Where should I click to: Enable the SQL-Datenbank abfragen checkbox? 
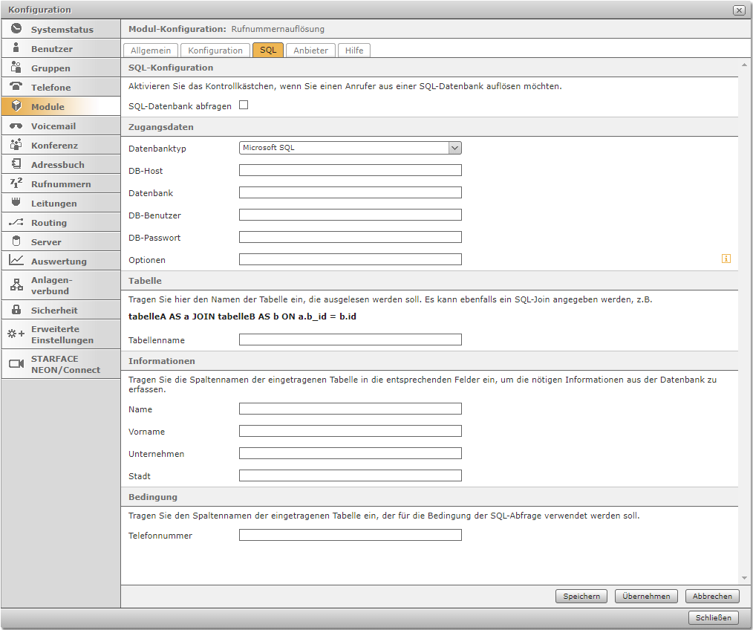(x=244, y=105)
